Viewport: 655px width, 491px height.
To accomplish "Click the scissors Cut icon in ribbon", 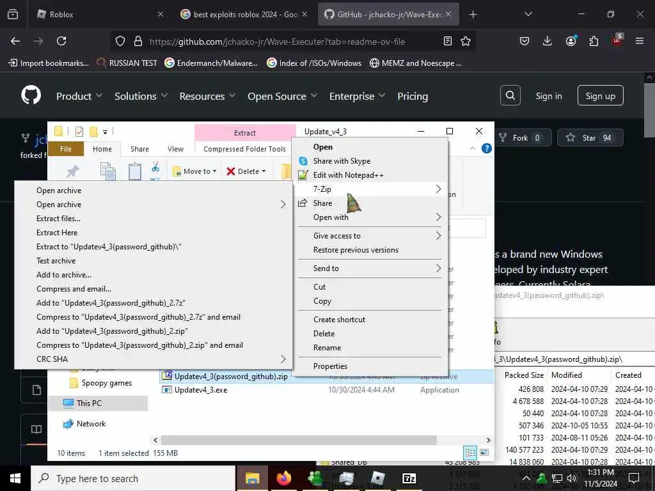I will pyautogui.click(x=155, y=167).
